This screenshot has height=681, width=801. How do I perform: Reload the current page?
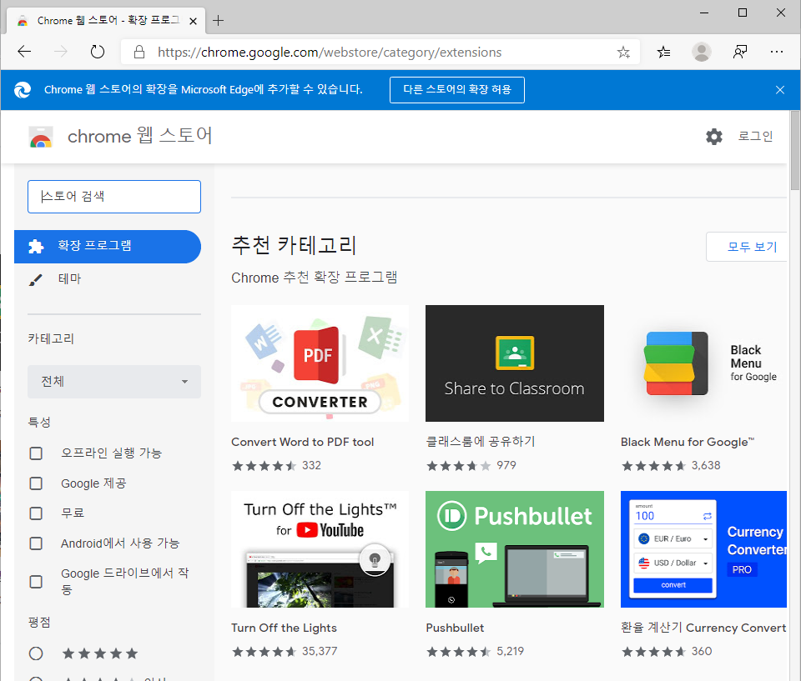(97, 52)
